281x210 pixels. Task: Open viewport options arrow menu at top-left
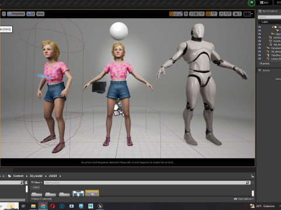4,14
